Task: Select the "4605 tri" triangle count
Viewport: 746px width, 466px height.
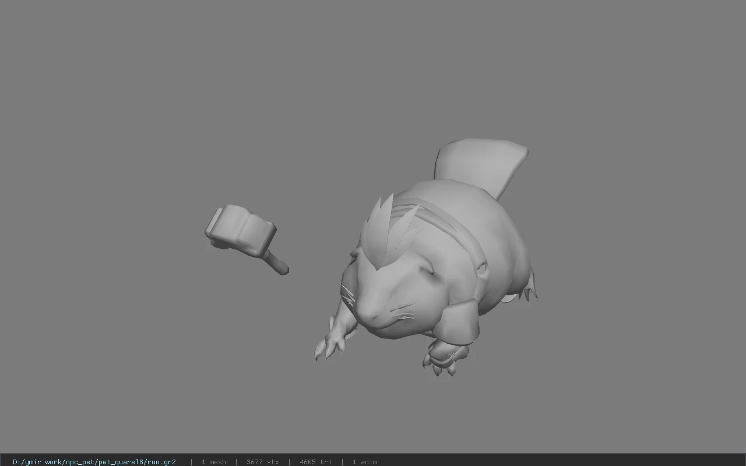Action: click(x=315, y=462)
